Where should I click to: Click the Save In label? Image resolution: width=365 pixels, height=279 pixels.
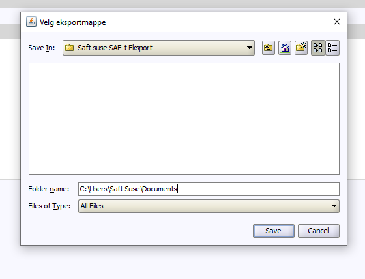42,48
